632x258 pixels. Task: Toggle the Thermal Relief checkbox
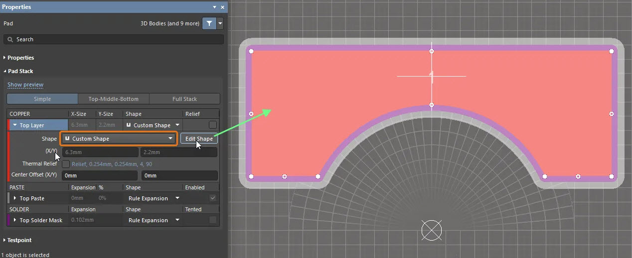tap(66, 164)
